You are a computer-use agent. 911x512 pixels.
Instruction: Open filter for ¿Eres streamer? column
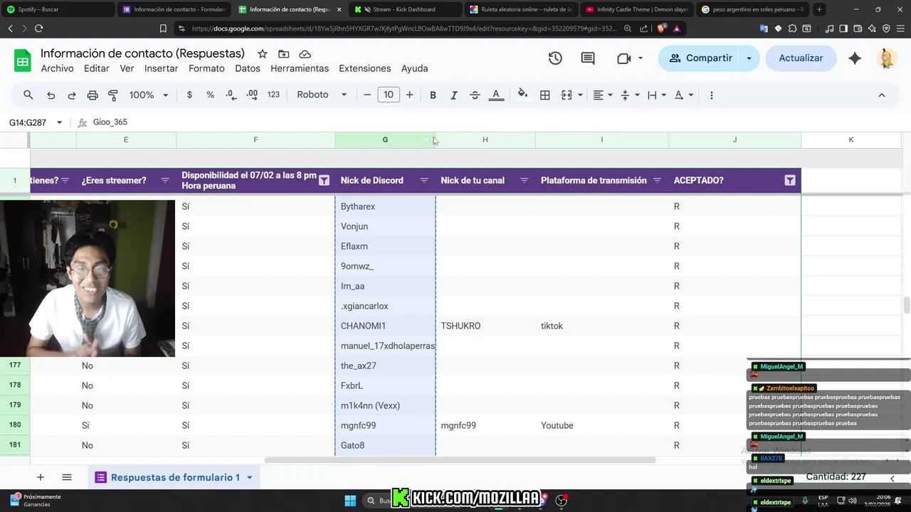pyautogui.click(x=164, y=181)
